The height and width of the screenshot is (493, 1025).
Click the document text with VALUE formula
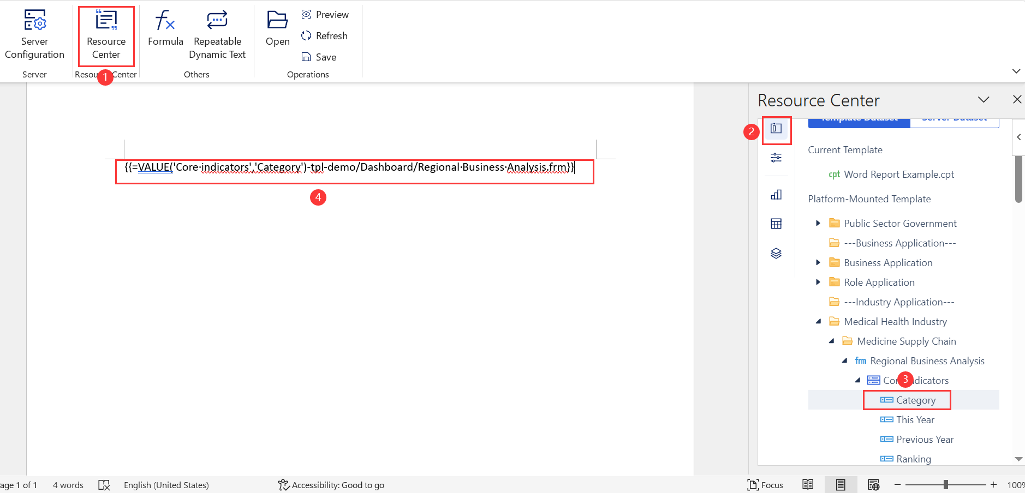[349, 167]
